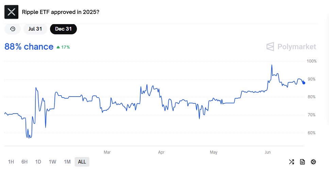Click the 88% chance label
The image size is (329, 171).
[29, 47]
